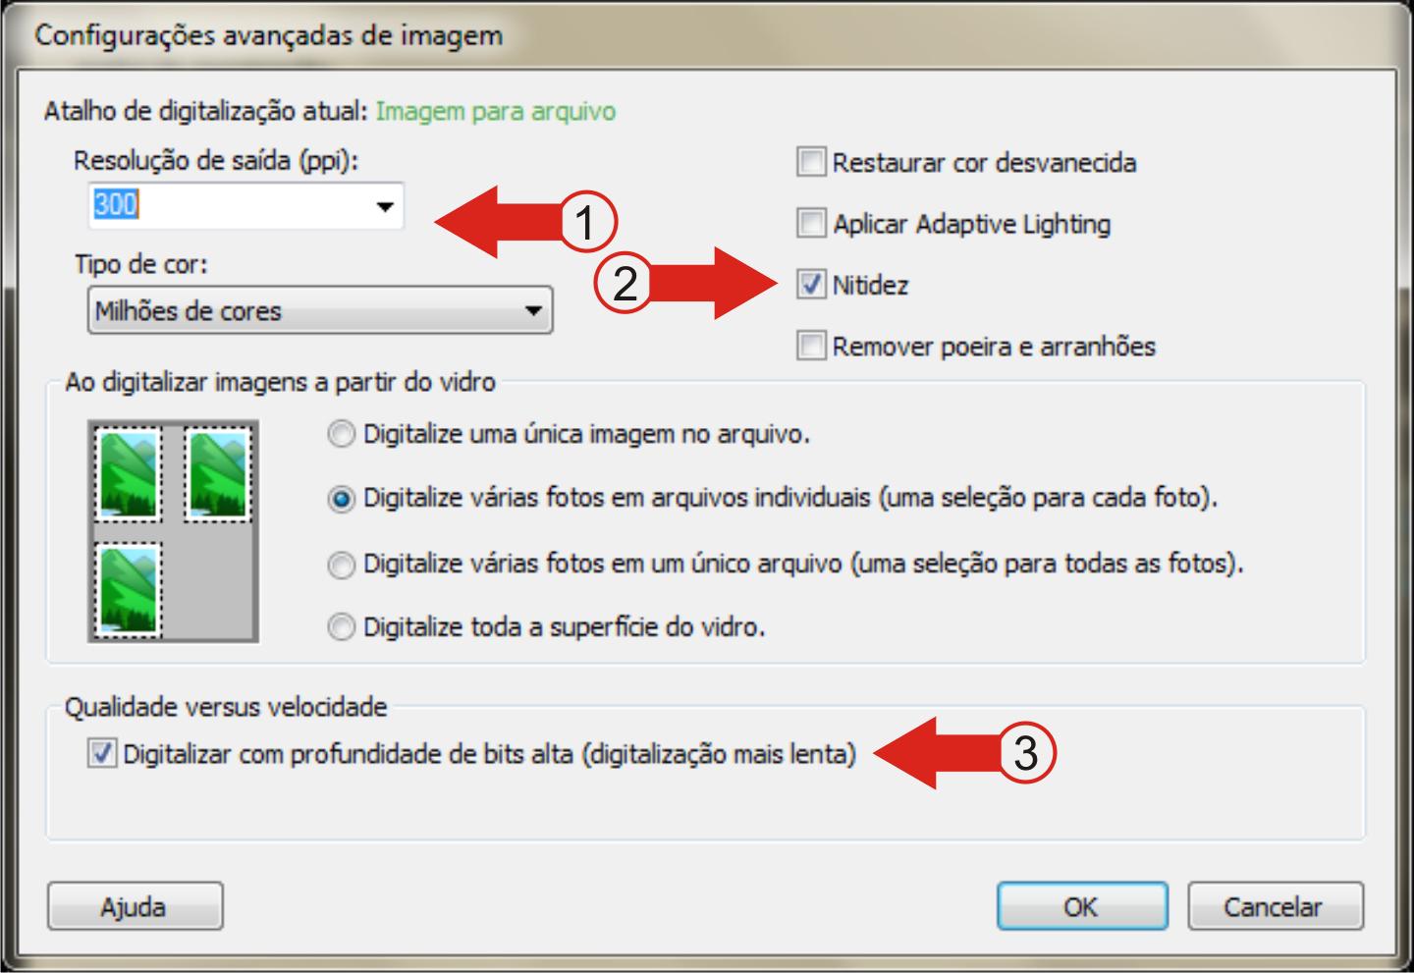Enable Restaurar cor desvanecida checkbox

[x=811, y=162]
